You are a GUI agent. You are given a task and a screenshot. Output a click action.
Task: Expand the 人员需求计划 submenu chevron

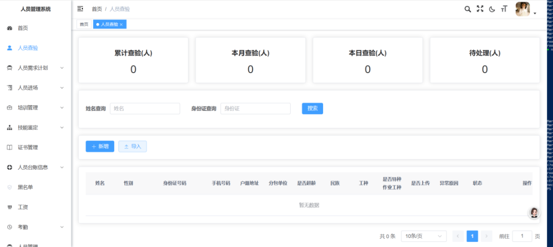tap(62, 68)
